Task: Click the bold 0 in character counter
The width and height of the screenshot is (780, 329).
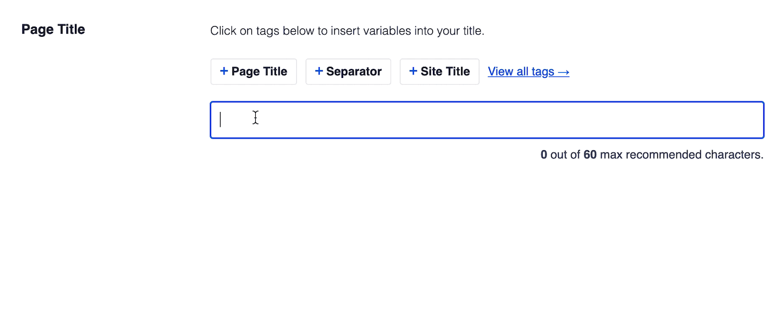Action: coord(544,155)
